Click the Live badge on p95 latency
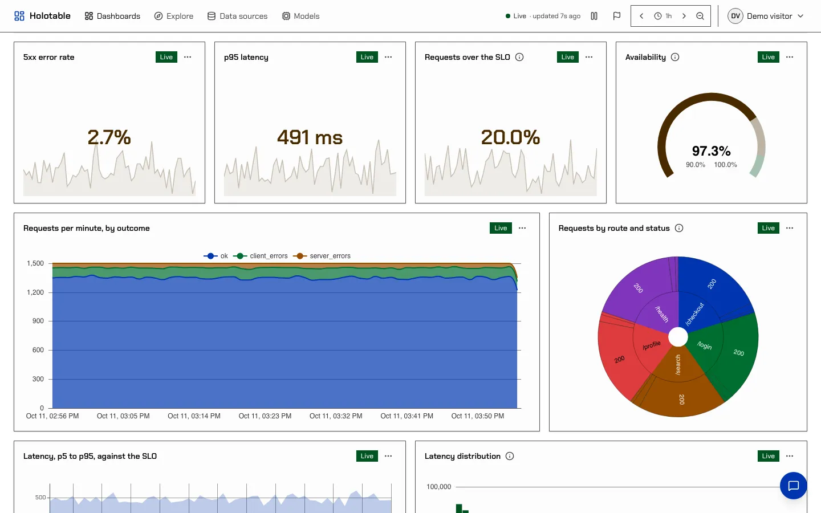Image resolution: width=821 pixels, height=513 pixels. click(x=367, y=57)
